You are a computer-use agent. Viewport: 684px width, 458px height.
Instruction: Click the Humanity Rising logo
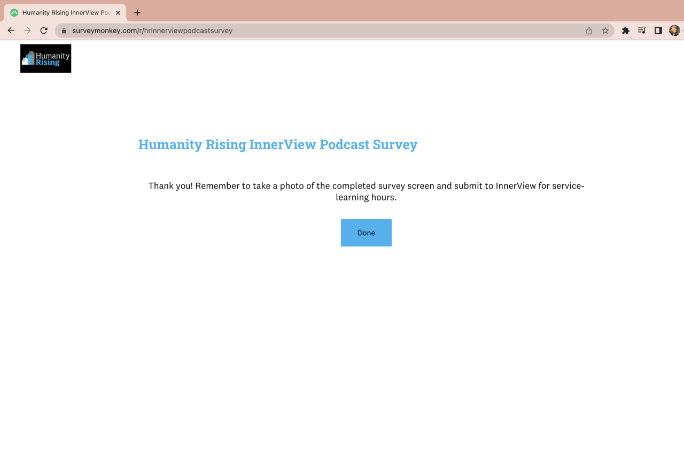45,58
